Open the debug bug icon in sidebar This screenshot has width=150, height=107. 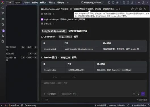pos(3,25)
